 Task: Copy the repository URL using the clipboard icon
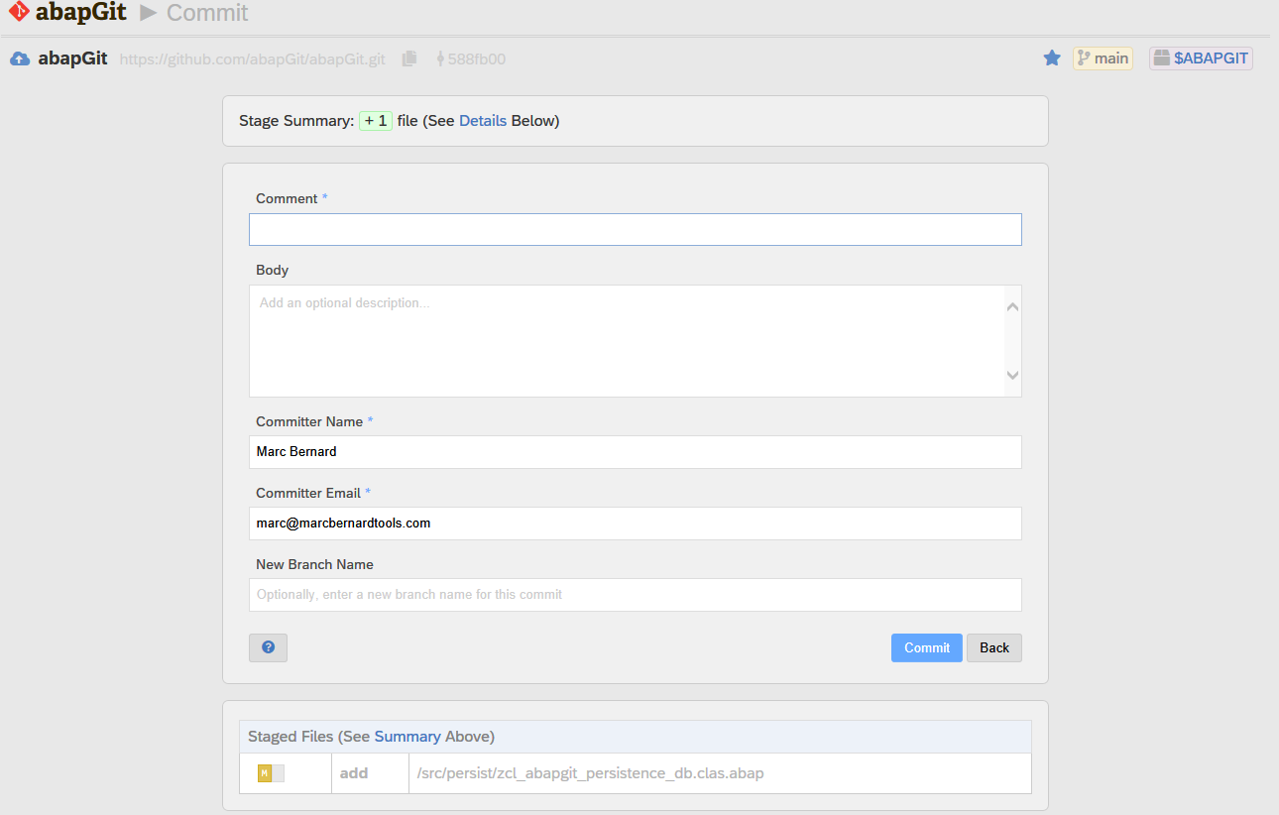pyautogui.click(x=408, y=58)
